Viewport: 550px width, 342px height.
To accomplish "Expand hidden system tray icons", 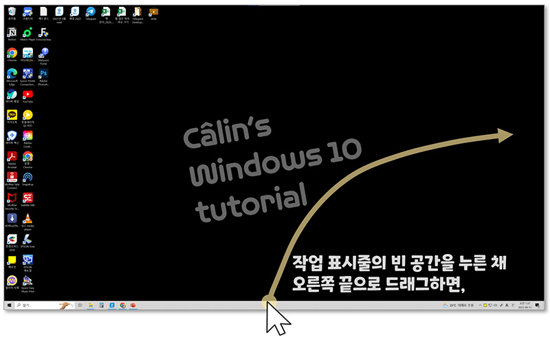I will [480, 306].
